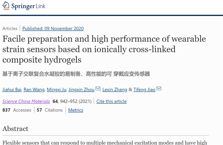Click the Articles breadcrumb label

(10, 28)
